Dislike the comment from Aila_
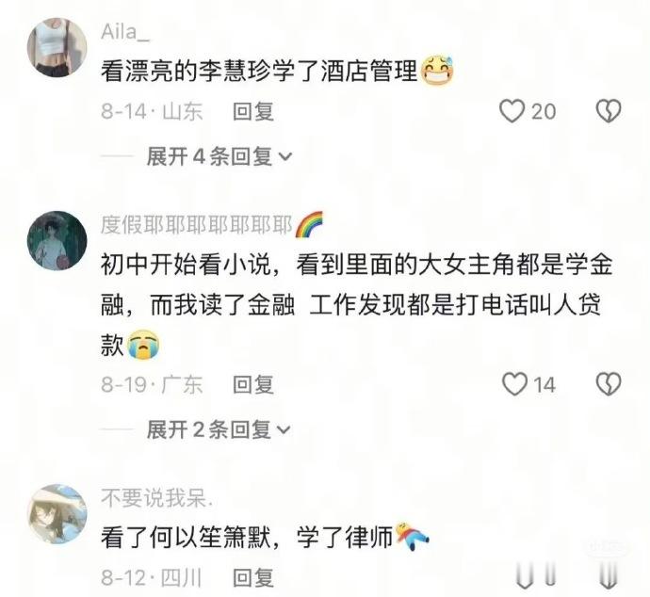Image resolution: width=650 pixels, height=597 pixels. 609,111
